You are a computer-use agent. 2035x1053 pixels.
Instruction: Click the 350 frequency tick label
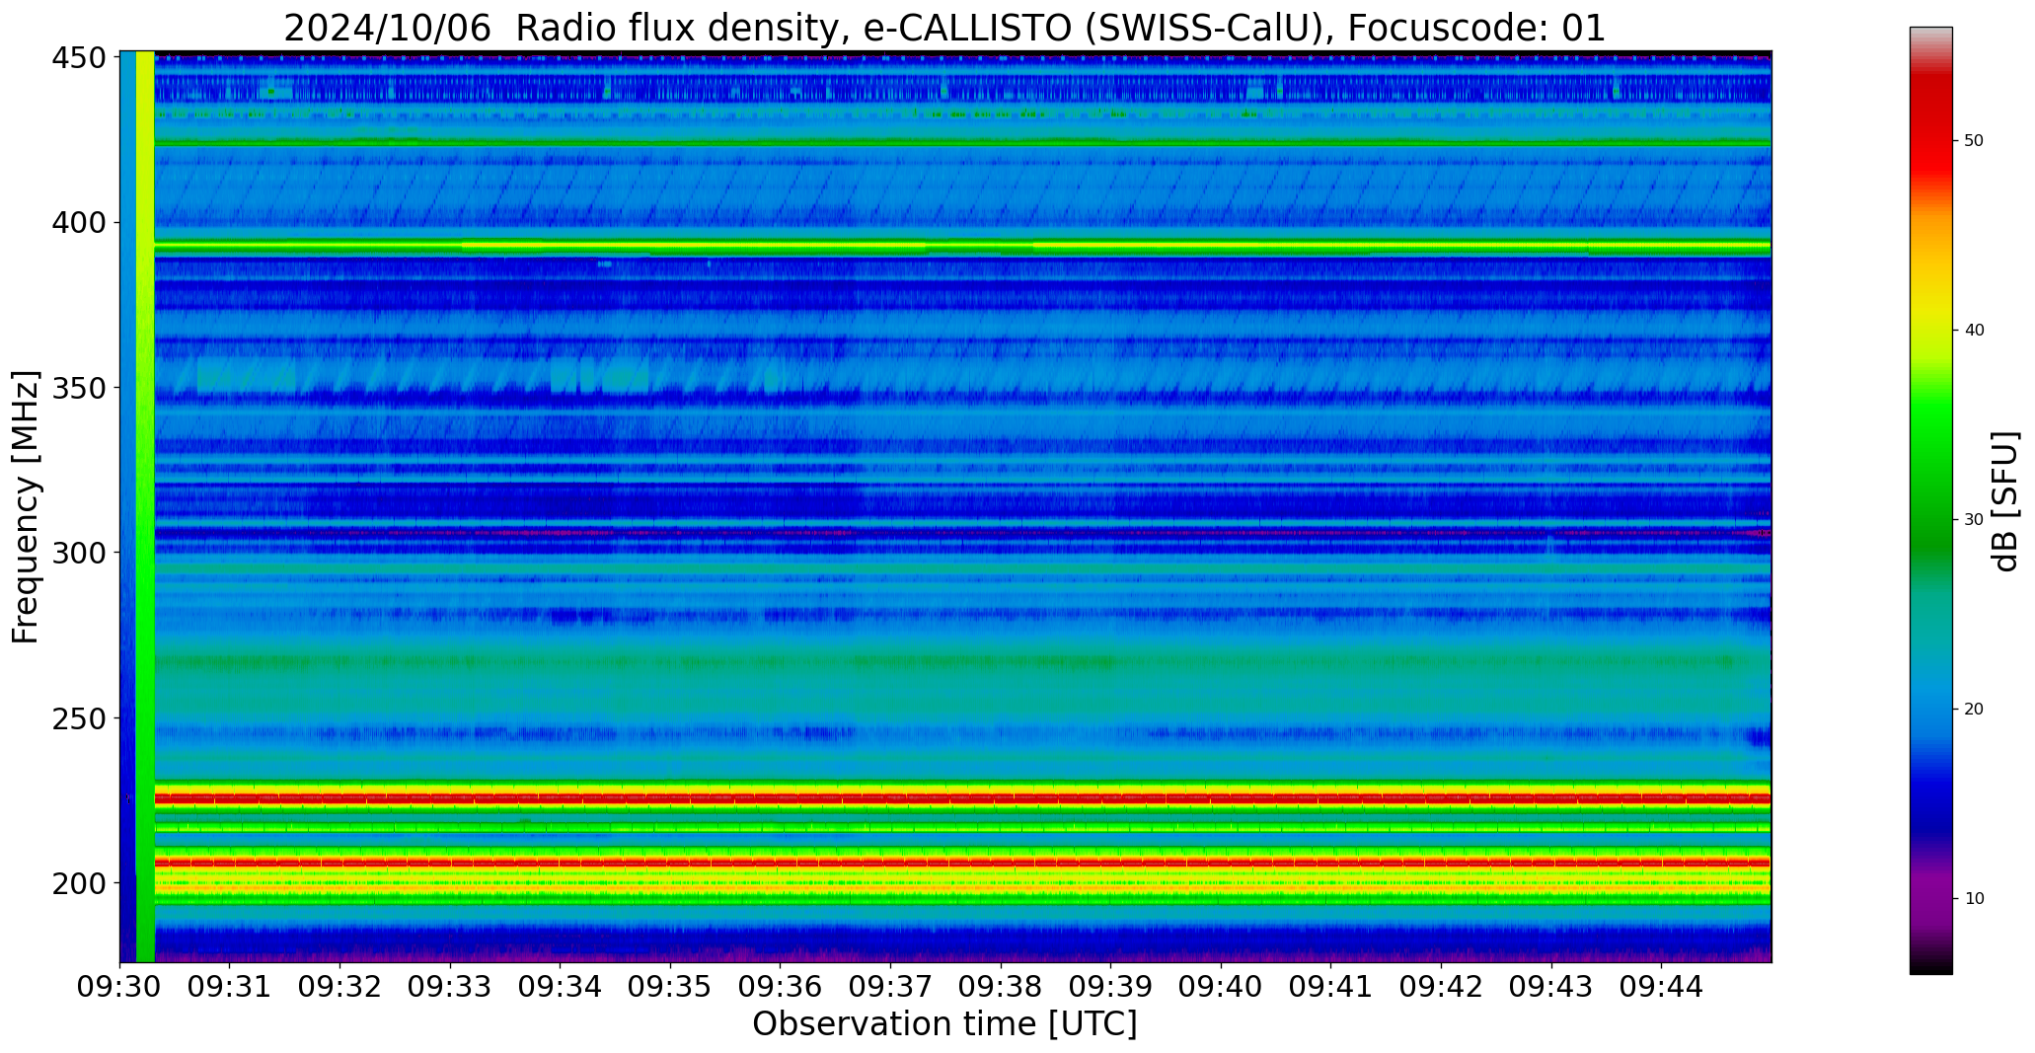pos(78,388)
